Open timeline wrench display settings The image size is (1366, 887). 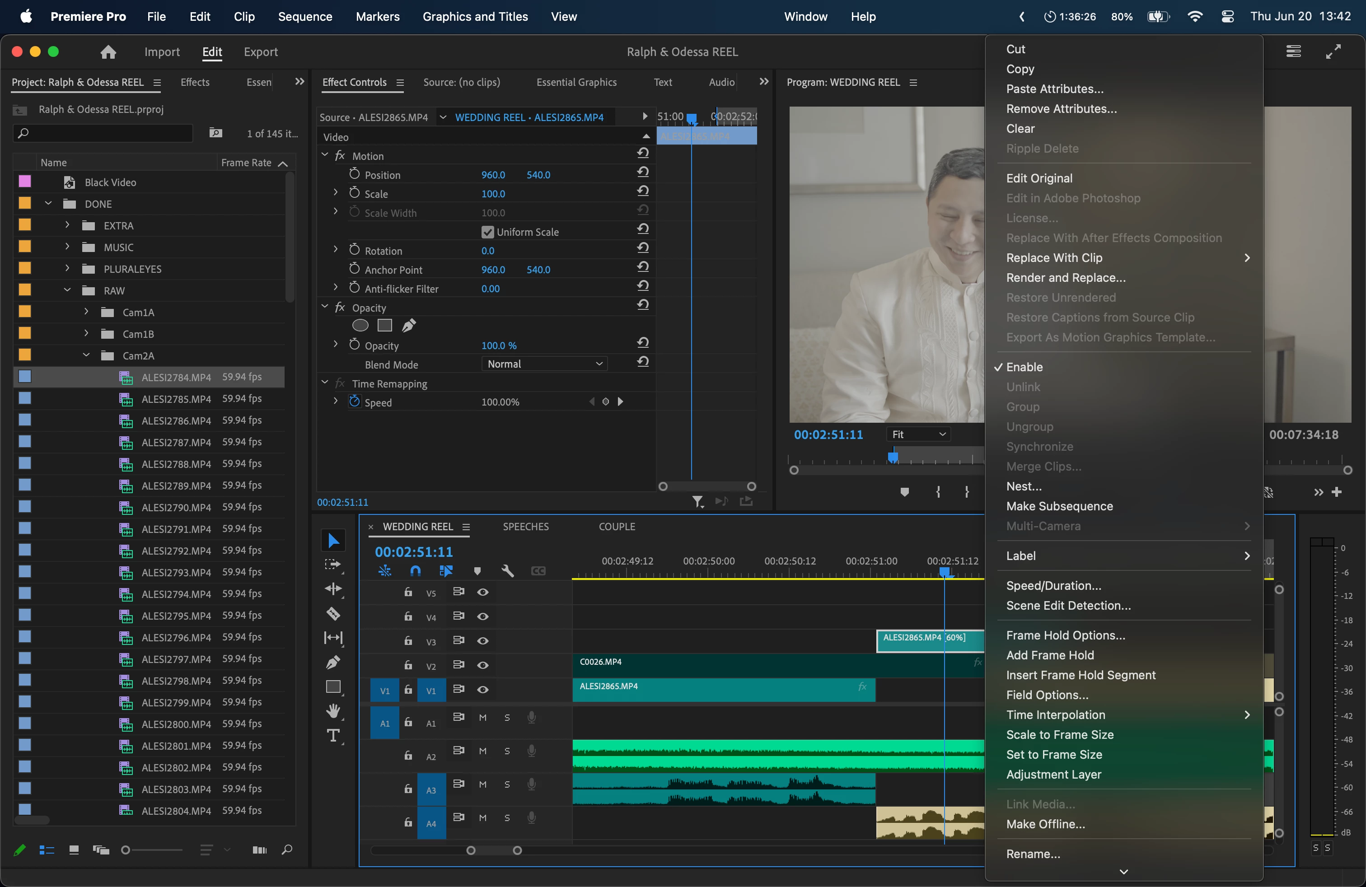[x=507, y=570]
